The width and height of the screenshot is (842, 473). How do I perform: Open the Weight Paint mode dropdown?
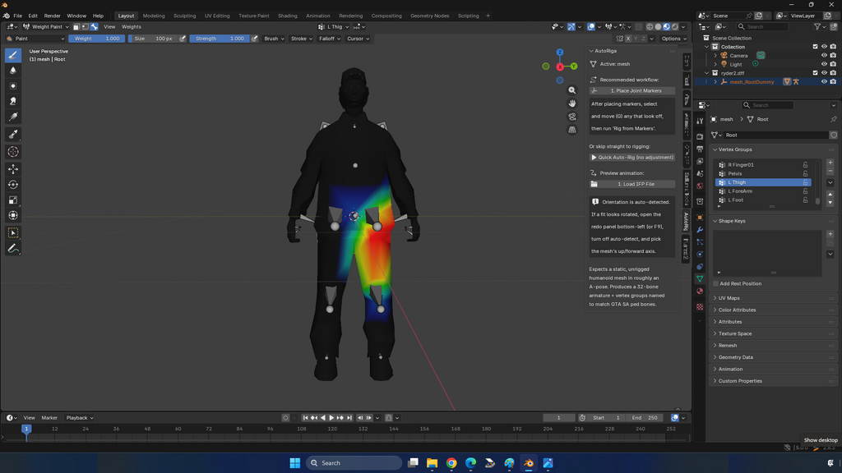pos(46,27)
